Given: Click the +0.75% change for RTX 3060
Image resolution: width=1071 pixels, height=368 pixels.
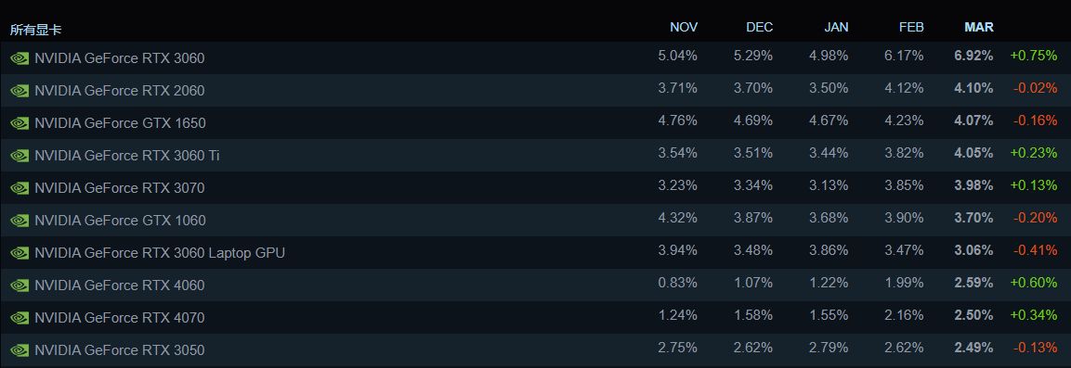Looking at the screenshot, I should (x=1034, y=56).
